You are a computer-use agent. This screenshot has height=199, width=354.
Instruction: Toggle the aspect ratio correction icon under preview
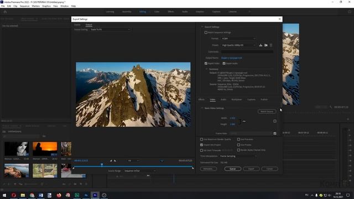pyautogui.click(x=162, y=161)
